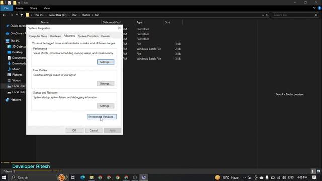
Task: Open network status tray icon
Action: (x=278, y=177)
